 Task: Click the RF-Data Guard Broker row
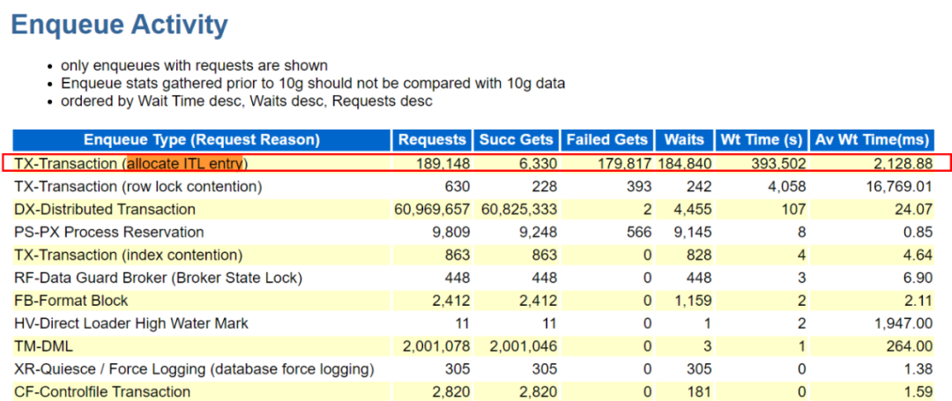473,278
